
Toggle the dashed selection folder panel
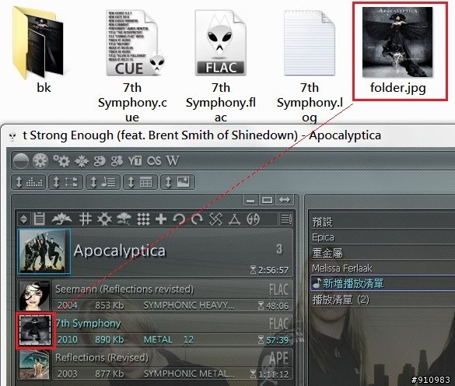coord(66,182)
